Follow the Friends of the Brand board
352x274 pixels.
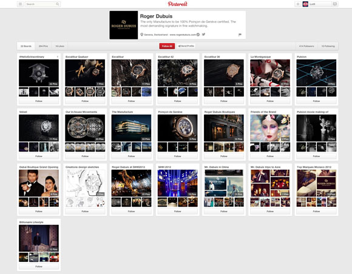[x=270, y=156]
